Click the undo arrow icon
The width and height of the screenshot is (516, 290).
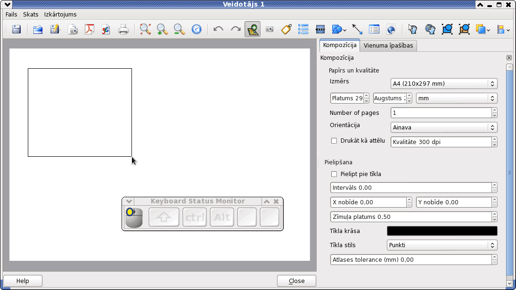tap(218, 29)
